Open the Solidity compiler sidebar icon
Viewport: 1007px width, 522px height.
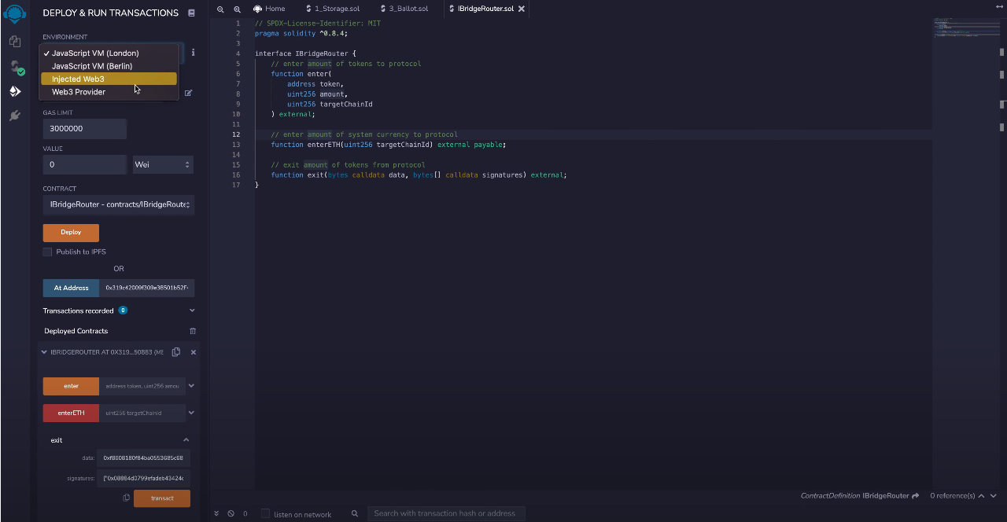pos(15,67)
